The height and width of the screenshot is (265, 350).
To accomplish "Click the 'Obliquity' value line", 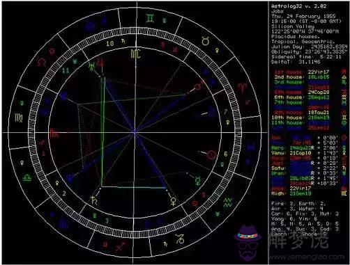I will pyautogui.click(x=310, y=51).
